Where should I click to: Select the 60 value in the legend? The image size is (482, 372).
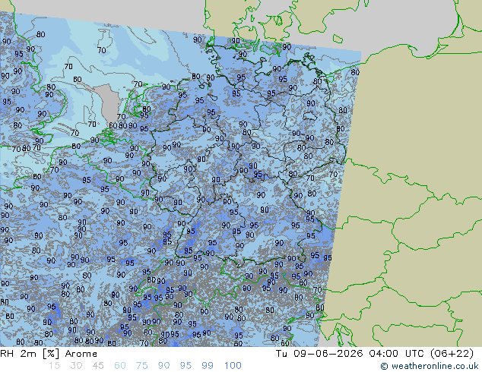pos(120,366)
